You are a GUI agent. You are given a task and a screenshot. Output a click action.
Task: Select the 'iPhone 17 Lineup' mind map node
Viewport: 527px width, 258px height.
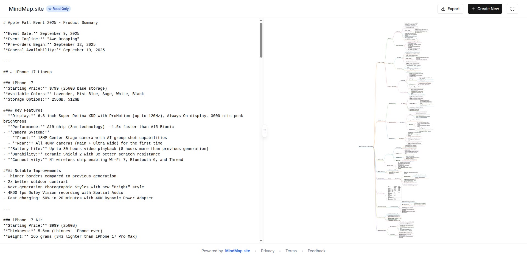[x=381, y=63]
